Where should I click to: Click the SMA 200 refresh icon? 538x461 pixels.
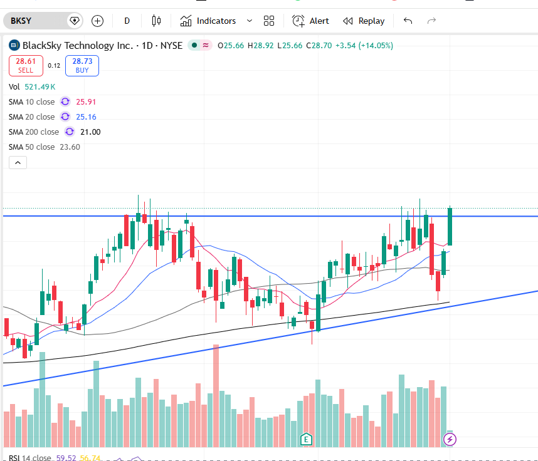(x=70, y=132)
